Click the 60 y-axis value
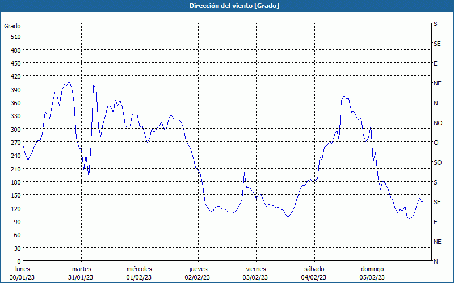This screenshot has height=283, width=454. click(18, 235)
